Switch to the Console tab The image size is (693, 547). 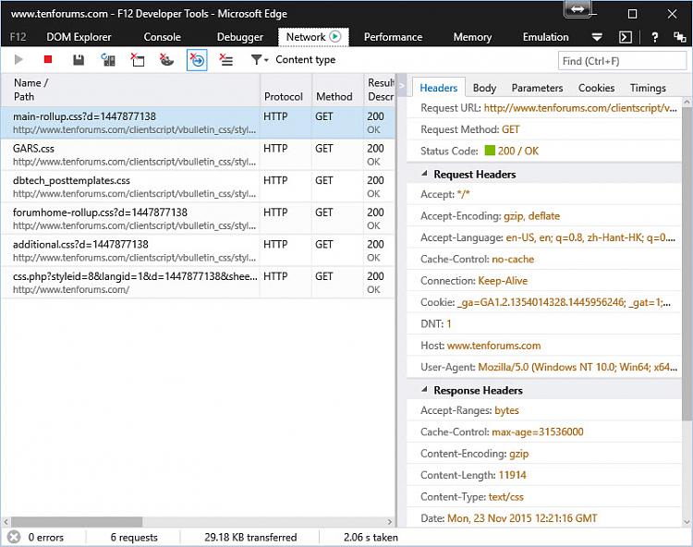[x=163, y=37]
